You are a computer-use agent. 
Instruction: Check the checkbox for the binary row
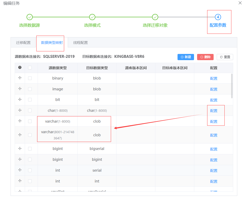(x=30, y=78)
